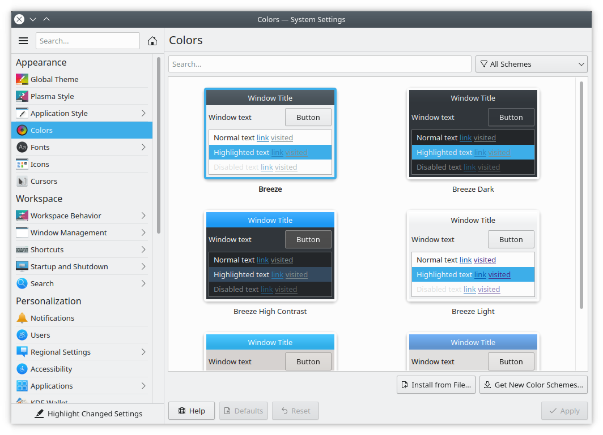603x435 pixels.
Task: Select the Breeze color scheme preview
Action: 270,133
